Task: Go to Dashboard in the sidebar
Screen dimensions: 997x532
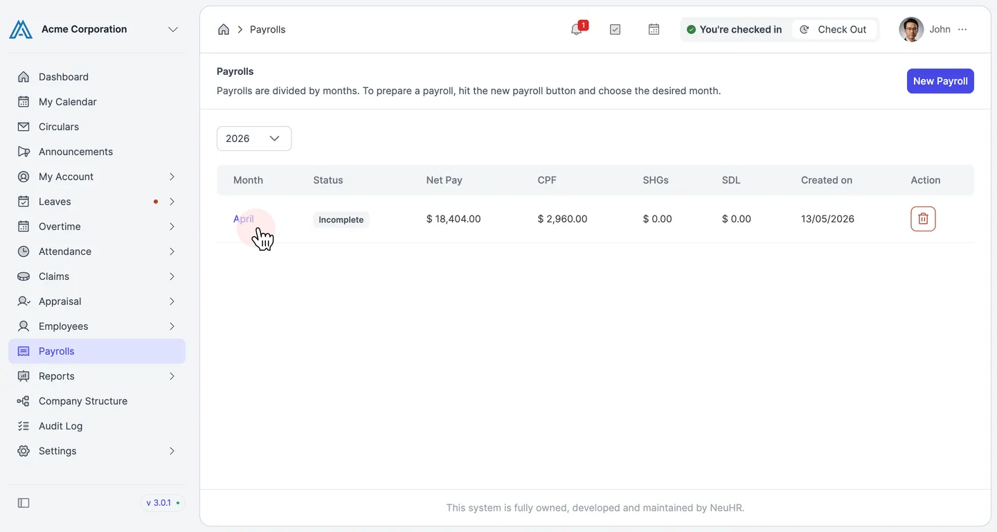Action: (x=97, y=77)
